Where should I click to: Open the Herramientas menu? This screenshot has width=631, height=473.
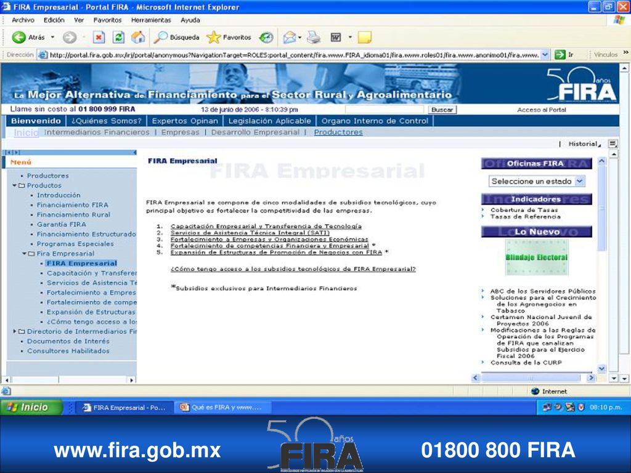click(151, 20)
